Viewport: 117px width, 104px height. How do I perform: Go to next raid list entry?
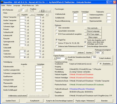[49, 11]
